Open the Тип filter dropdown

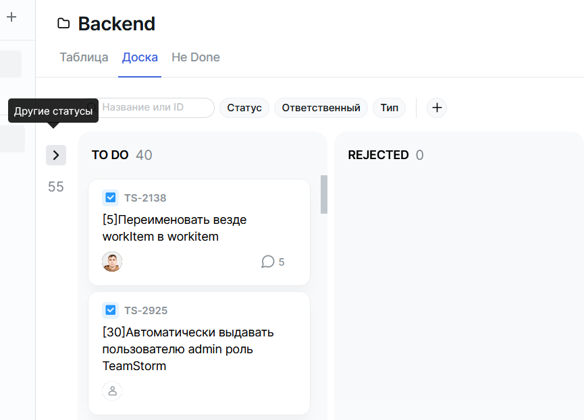pyautogui.click(x=389, y=108)
